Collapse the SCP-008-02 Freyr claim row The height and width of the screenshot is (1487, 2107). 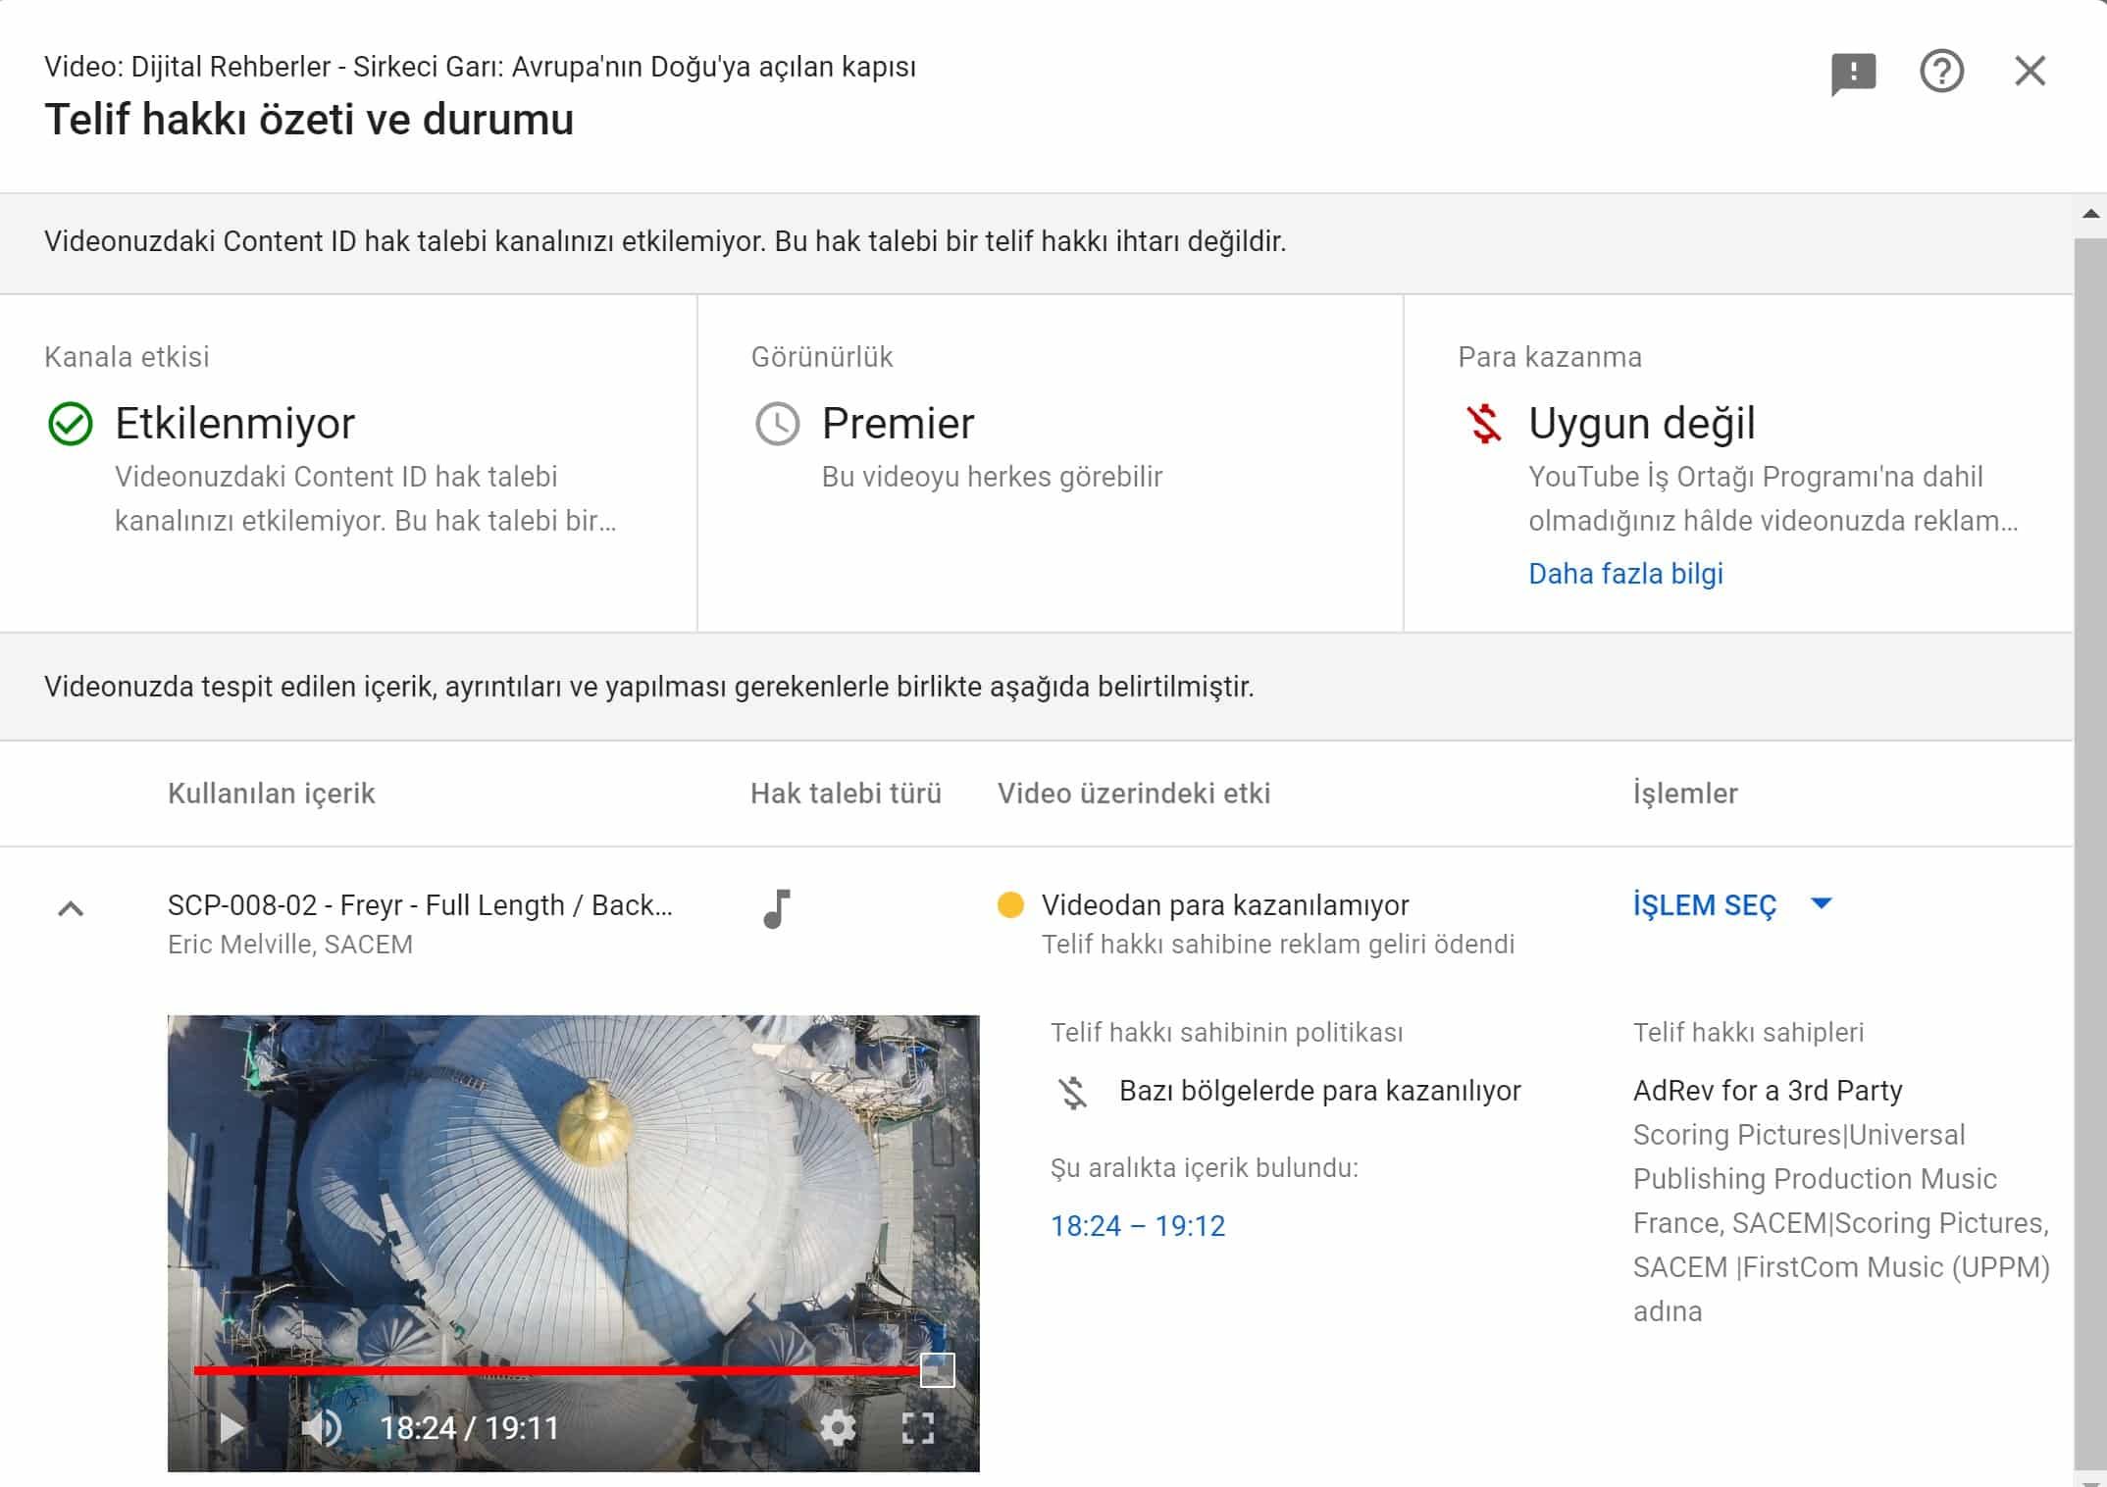click(71, 909)
